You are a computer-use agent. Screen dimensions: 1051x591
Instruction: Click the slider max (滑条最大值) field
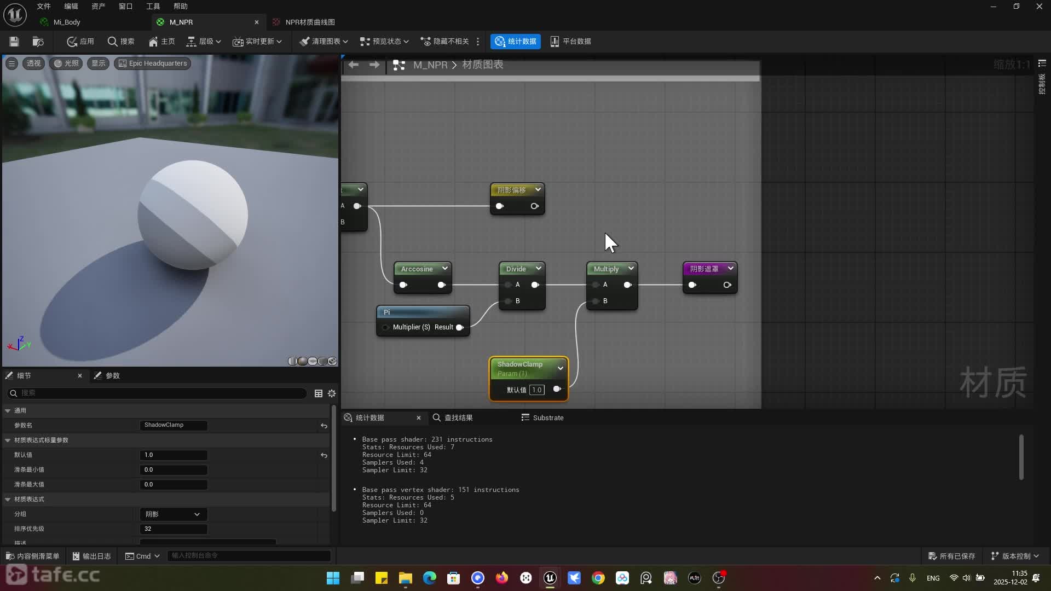pos(173,485)
